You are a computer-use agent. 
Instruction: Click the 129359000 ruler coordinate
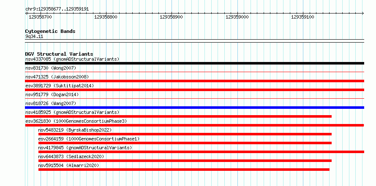point(237,17)
